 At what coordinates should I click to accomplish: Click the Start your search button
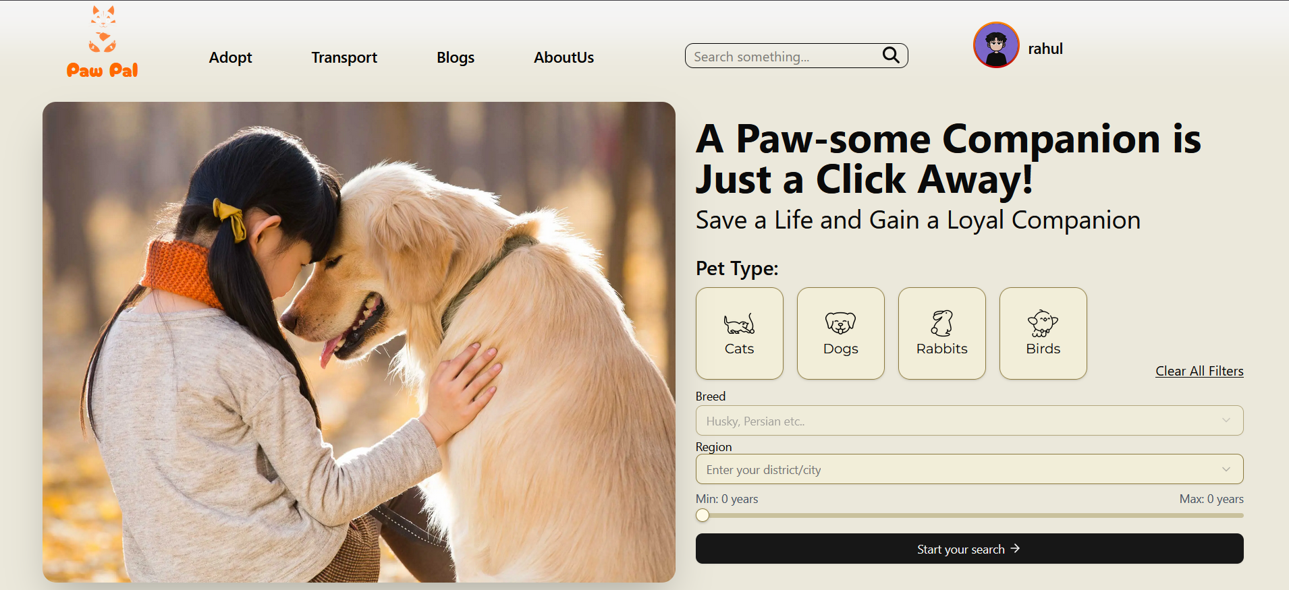click(x=969, y=549)
